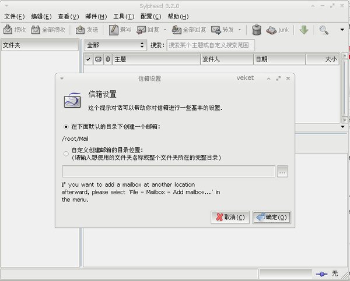Sort by 主题 subject column
Screen dimensions: 350x281
156,59
